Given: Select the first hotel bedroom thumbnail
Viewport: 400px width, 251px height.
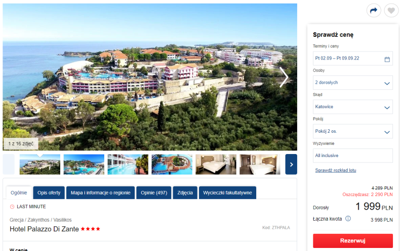Looking at the screenshot, I should click(x=216, y=164).
